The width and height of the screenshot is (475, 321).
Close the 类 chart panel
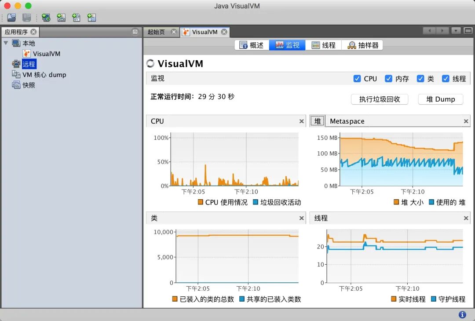(x=301, y=218)
